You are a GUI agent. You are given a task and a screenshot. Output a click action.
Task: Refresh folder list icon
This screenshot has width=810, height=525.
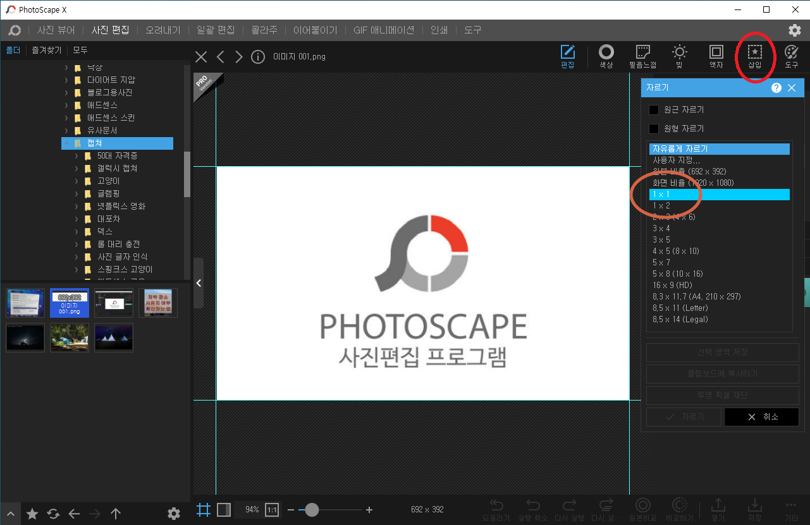coord(53,514)
